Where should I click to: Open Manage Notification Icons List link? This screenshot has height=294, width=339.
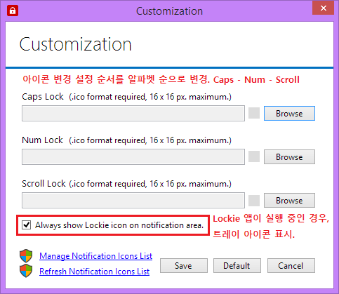coord(95,256)
